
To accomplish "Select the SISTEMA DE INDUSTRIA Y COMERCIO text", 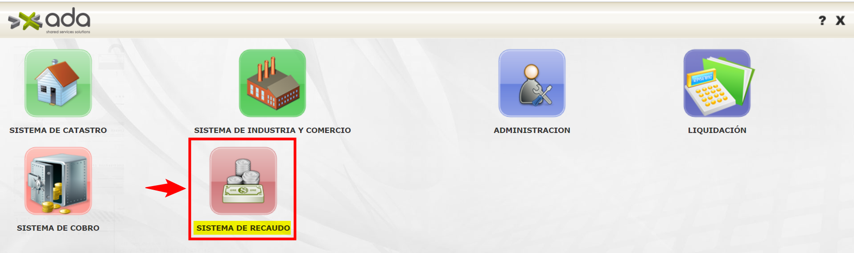I will [x=272, y=130].
